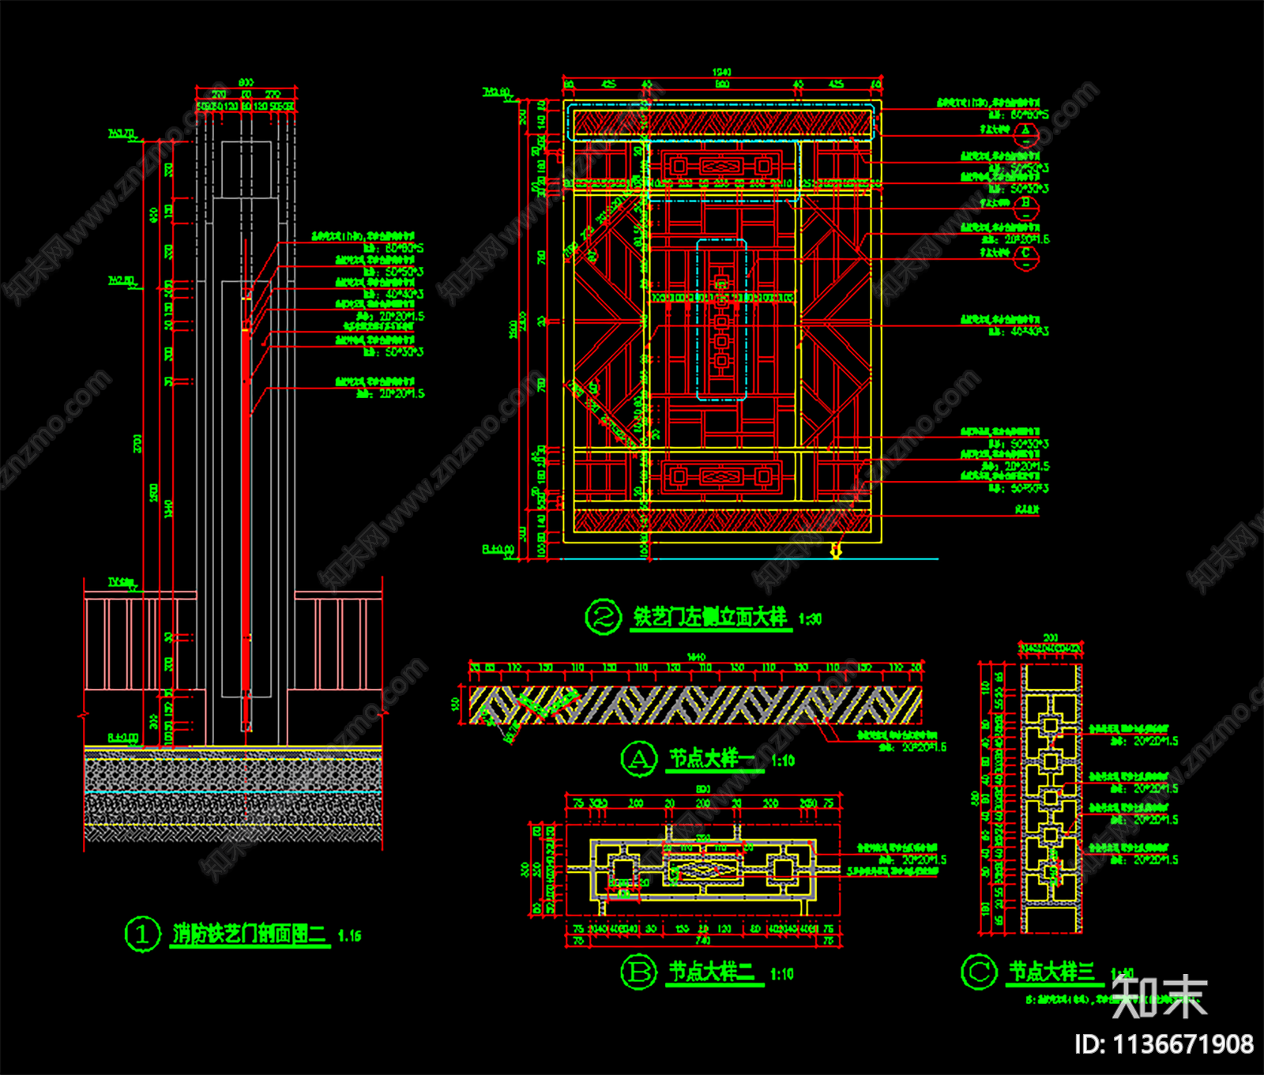Click scale text 1:10 beside 节点大样二
The image size is (1264, 1075).
pyautogui.click(x=781, y=974)
